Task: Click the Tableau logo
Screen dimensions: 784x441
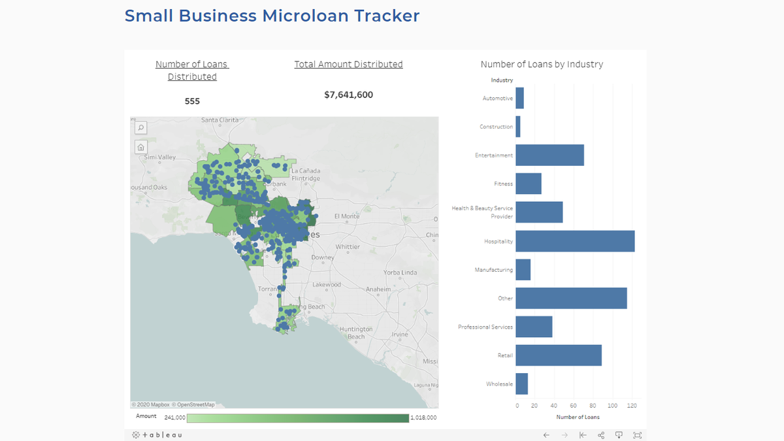Action: tap(157, 435)
